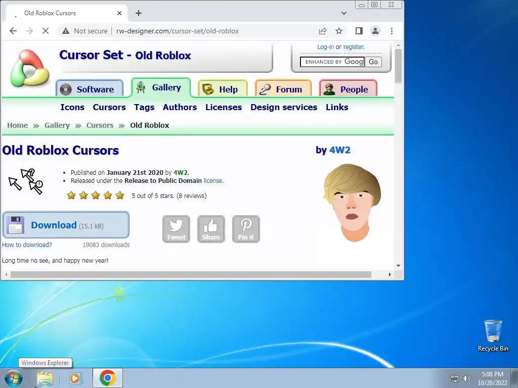Click the browser back arrow

(13, 31)
